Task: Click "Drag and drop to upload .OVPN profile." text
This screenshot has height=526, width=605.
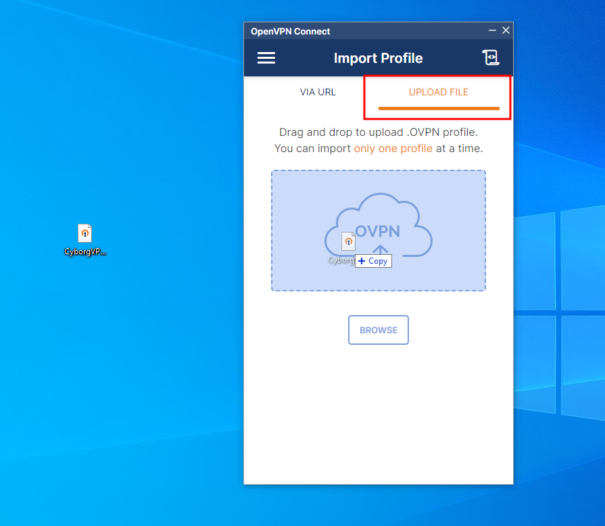Action: pyautogui.click(x=379, y=133)
